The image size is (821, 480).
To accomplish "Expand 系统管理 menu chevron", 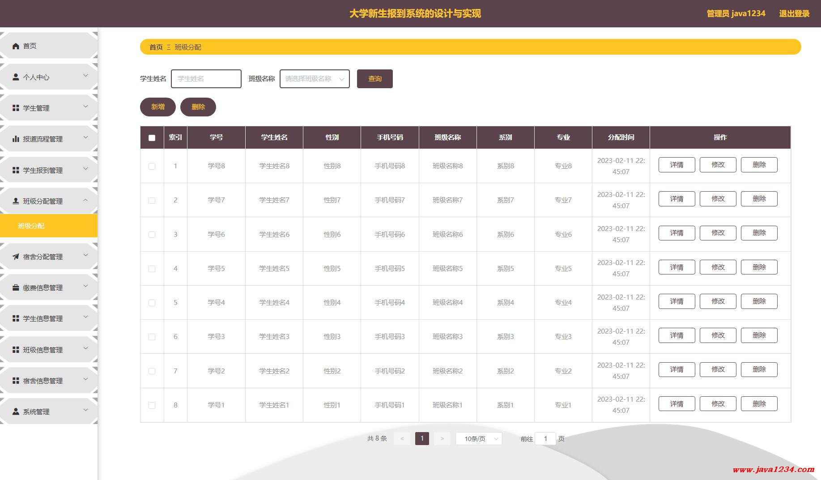I will click(86, 410).
